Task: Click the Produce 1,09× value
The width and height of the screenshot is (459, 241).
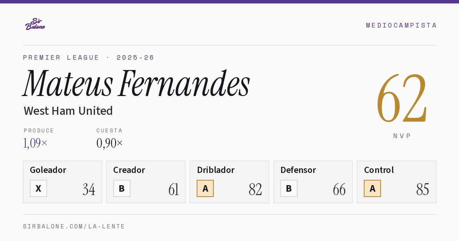Action: coord(36,143)
